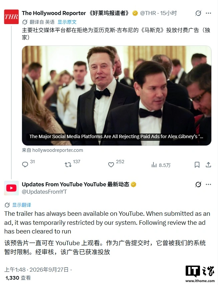
Task: View analytics bar icon 8.5万
Action: 154,165
